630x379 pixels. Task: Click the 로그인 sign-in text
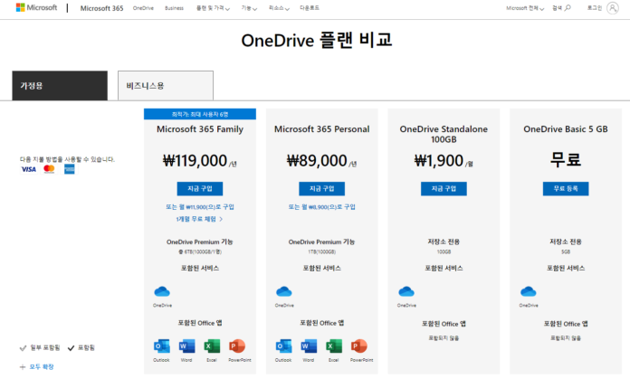595,8
